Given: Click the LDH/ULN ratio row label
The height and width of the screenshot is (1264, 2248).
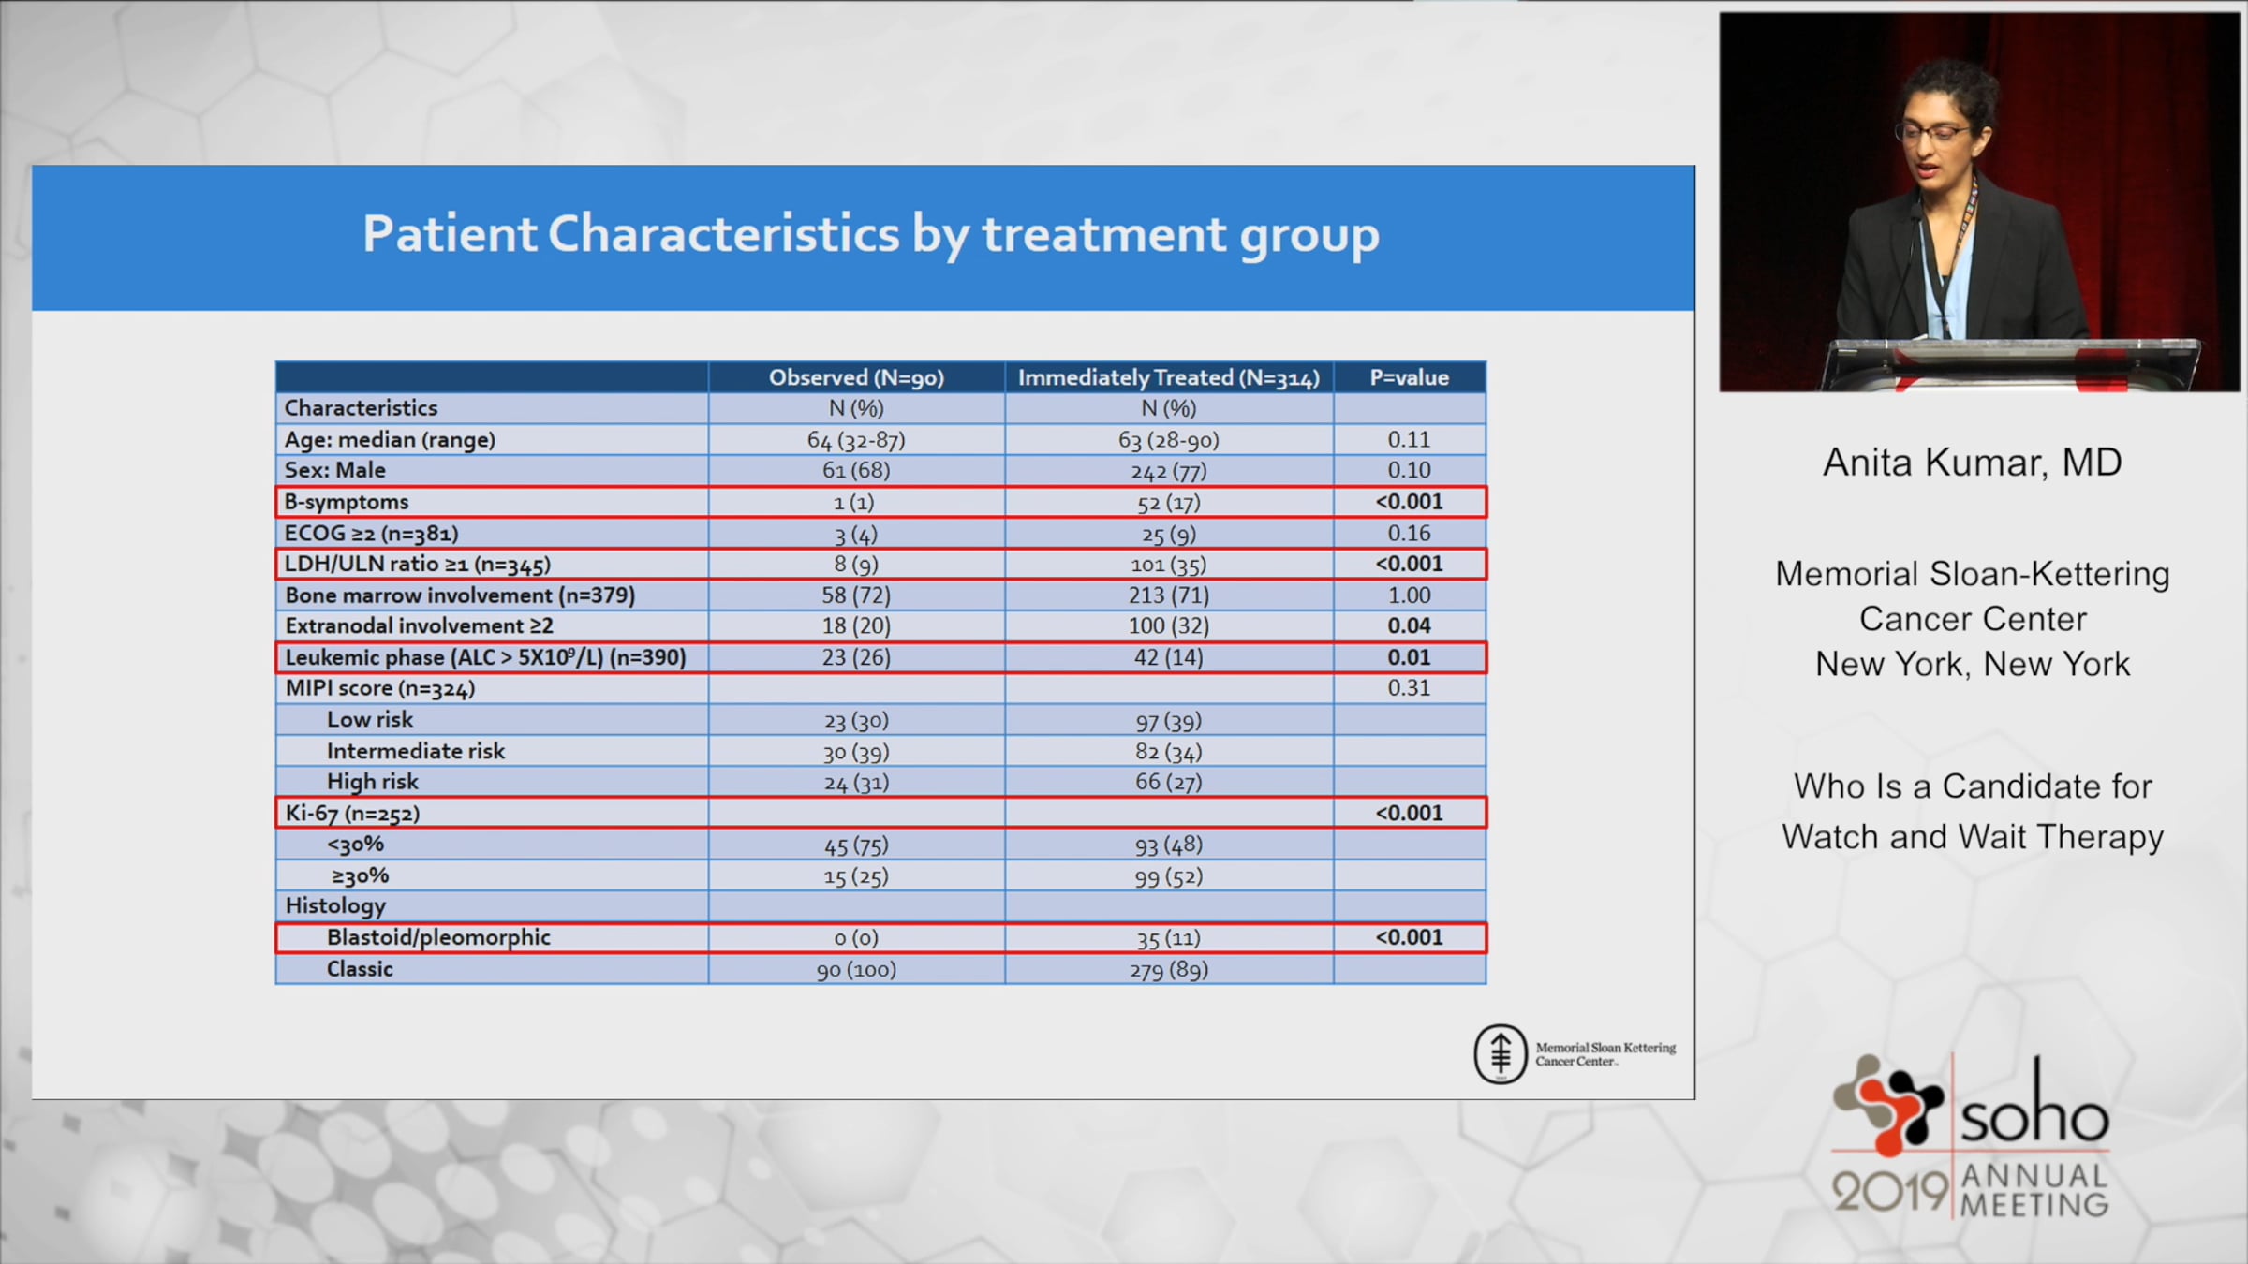Looking at the screenshot, I should [418, 565].
